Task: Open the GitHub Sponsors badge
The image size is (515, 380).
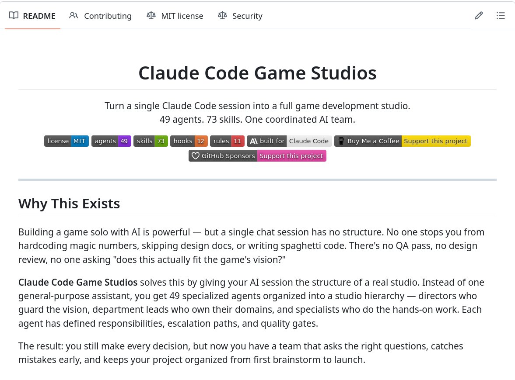Action: click(257, 156)
